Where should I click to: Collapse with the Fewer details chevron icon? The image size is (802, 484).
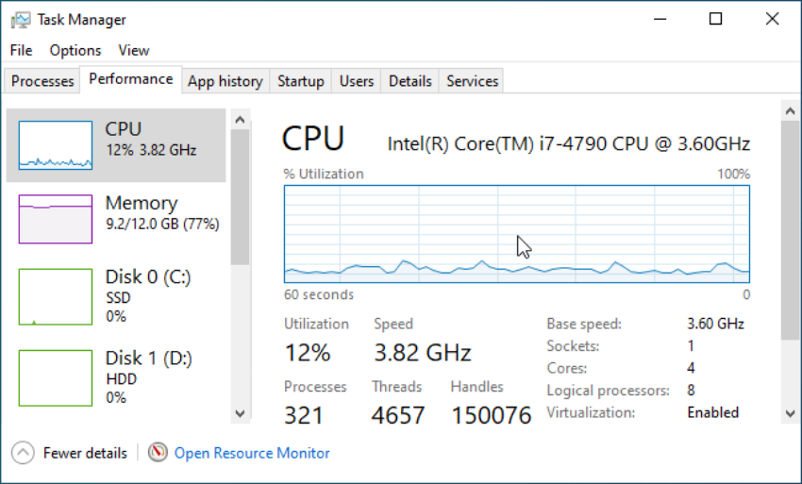click(23, 453)
